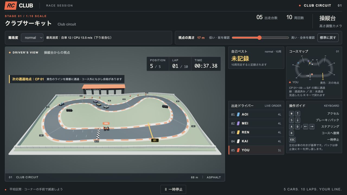Viewport: 347px width, 195px height.
Task: Click the W accelerate key icon
Action: [x=291, y=113]
